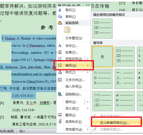Viewport: 143px width, 135px height.
Task: Click the translate icon beside 翻译
Action: (x=60, y=115)
